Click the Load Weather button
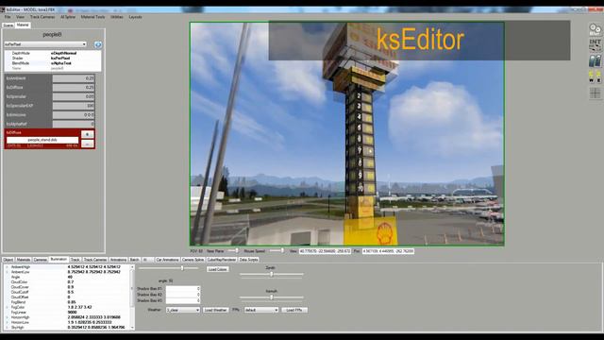Image resolution: width=604 pixels, height=340 pixels. click(216, 310)
